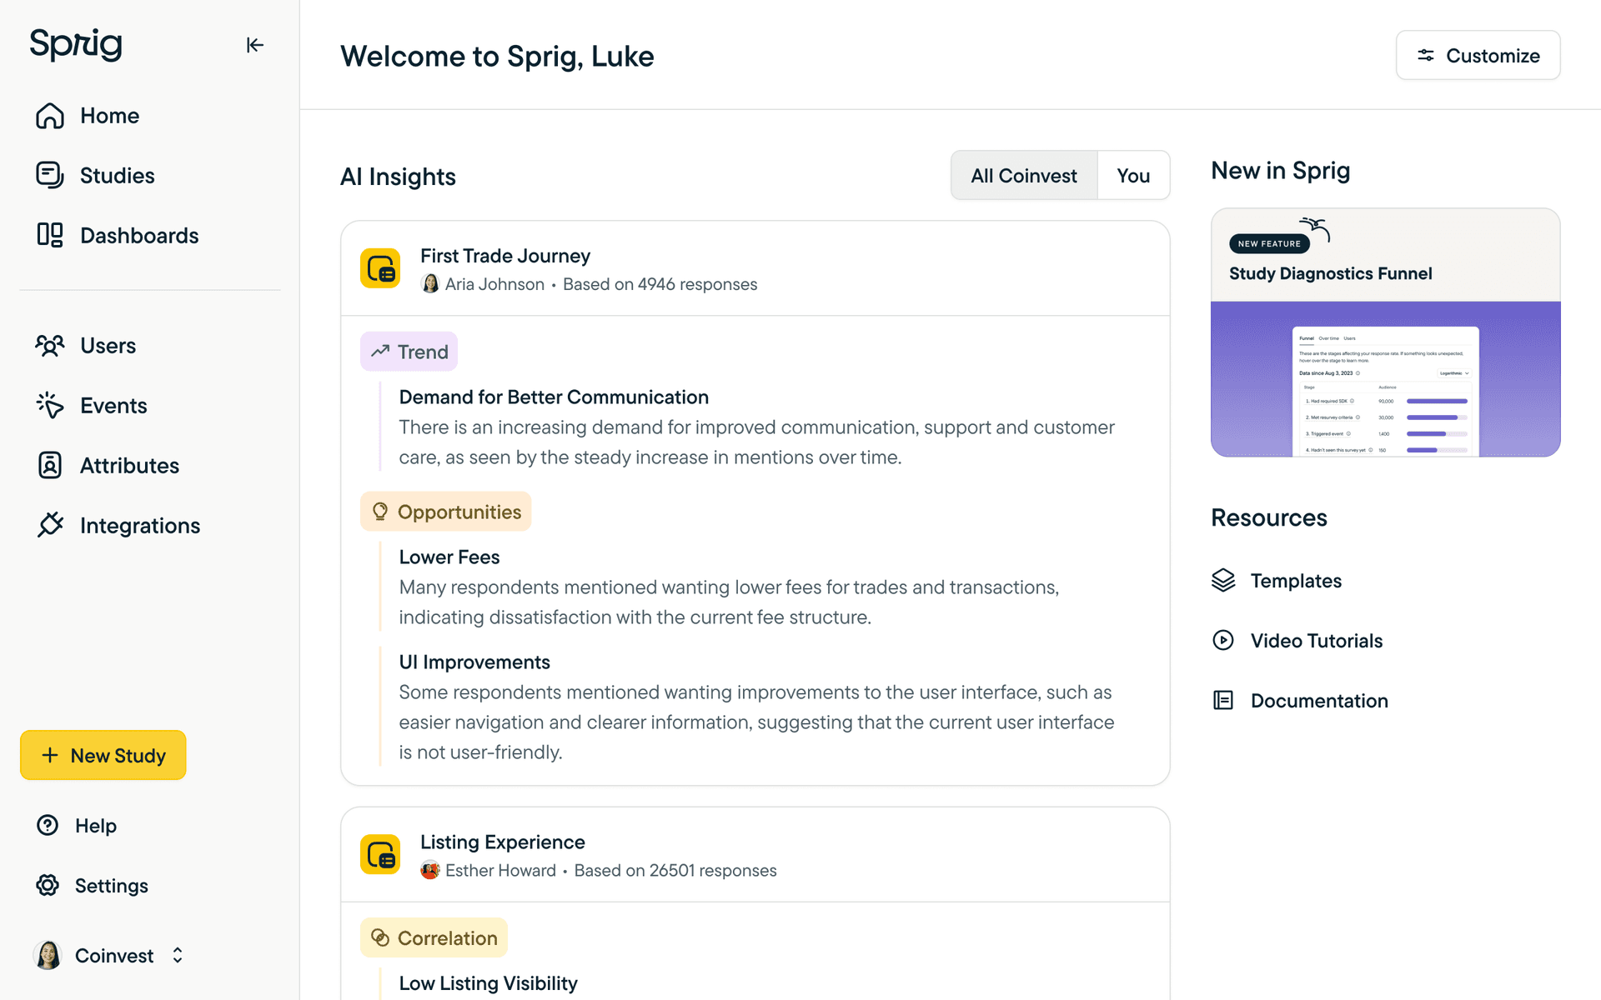Open the Documentation resource link
Screen dimensions: 1601x1000
pyautogui.click(x=1318, y=701)
